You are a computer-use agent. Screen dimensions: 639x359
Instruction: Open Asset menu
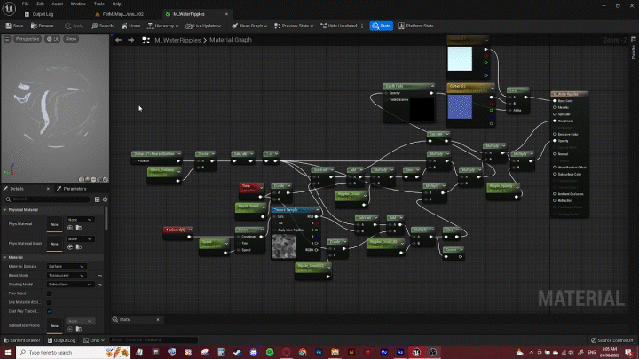click(x=58, y=4)
